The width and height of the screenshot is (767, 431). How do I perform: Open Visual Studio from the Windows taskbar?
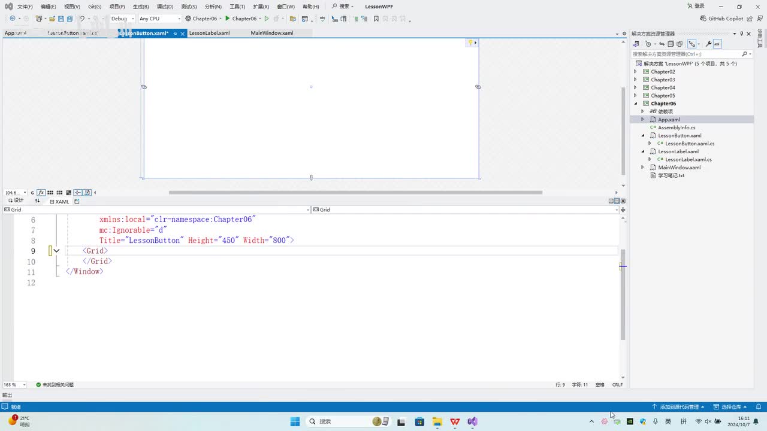[473, 421]
